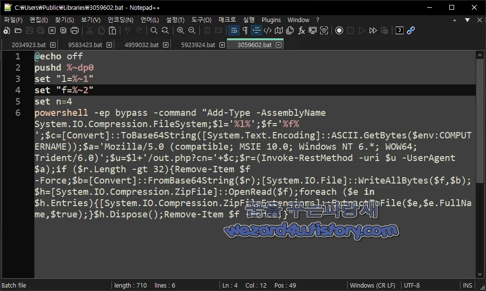
Task: Click the Copy icon in toolbar
Action: [101, 30]
